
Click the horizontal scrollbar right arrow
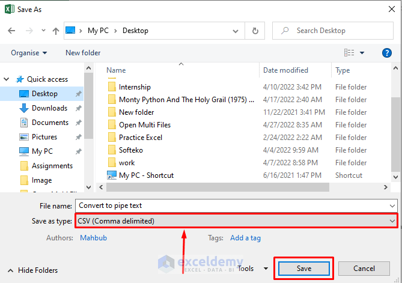(x=386, y=187)
